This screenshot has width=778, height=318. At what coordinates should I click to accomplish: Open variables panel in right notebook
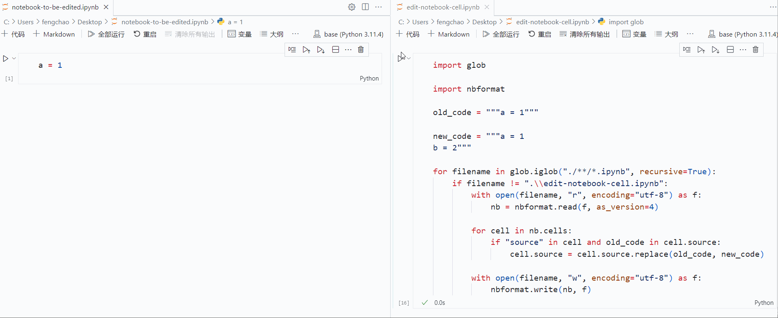point(634,34)
